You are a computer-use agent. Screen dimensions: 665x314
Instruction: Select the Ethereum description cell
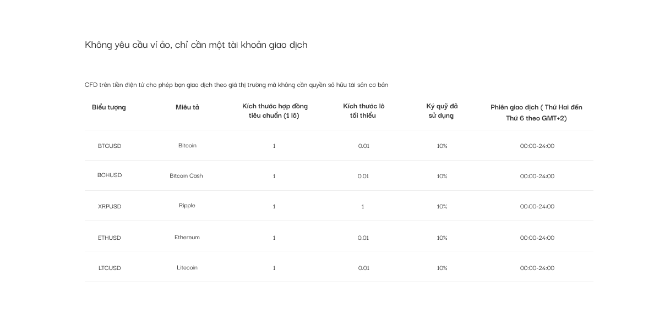[x=187, y=237]
